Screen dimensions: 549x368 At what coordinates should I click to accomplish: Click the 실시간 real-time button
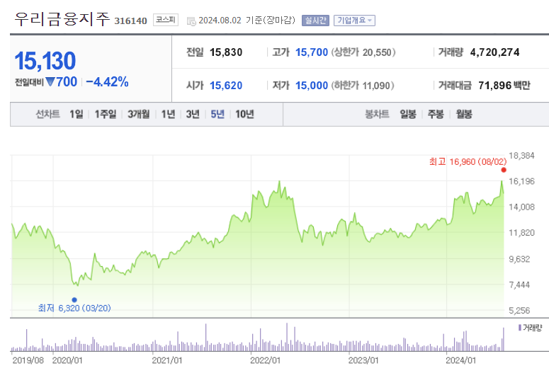pyautogui.click(x=315, y=21)
